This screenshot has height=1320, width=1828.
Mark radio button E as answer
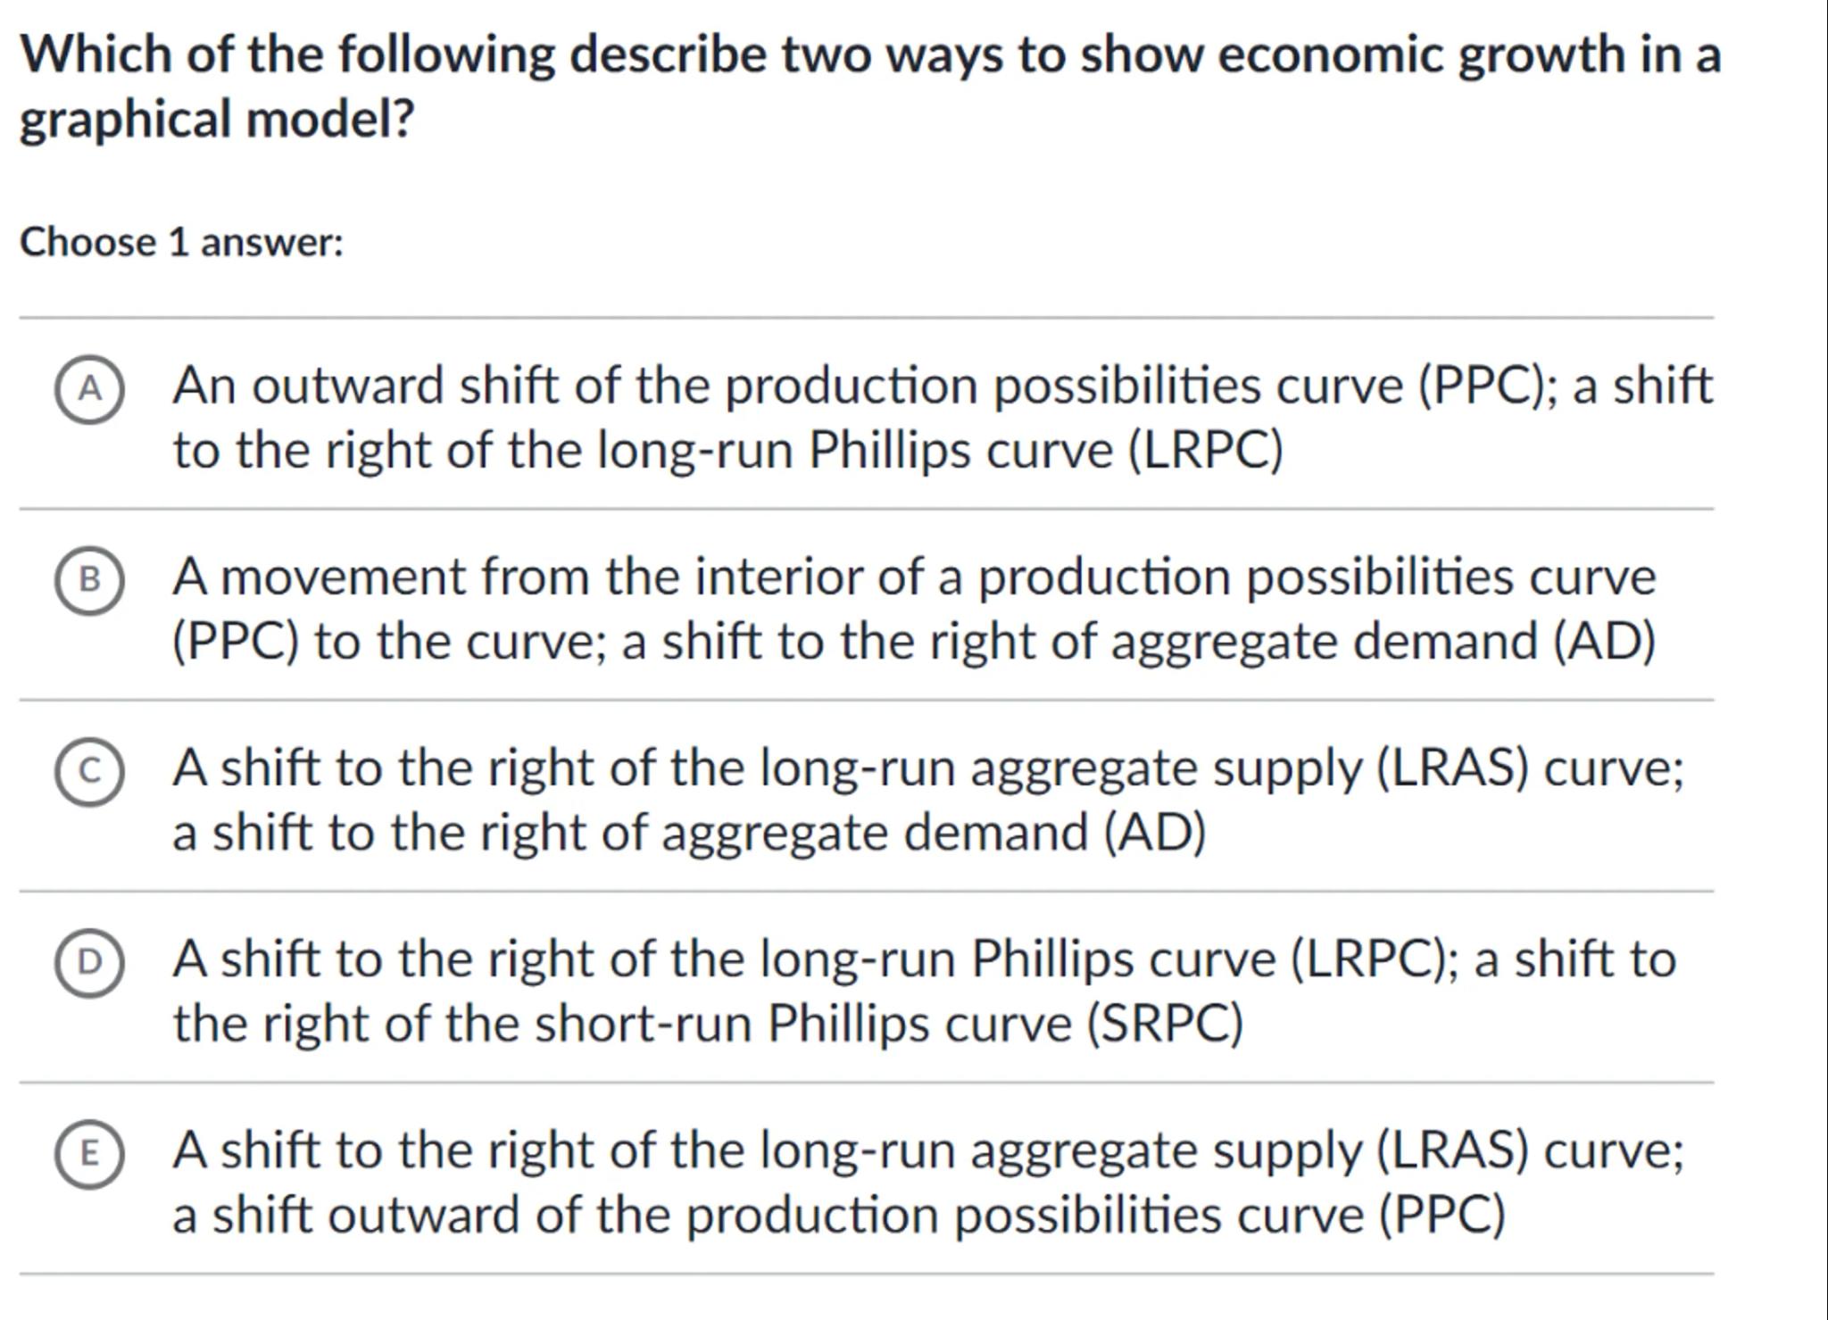[x=89, y=1154]
